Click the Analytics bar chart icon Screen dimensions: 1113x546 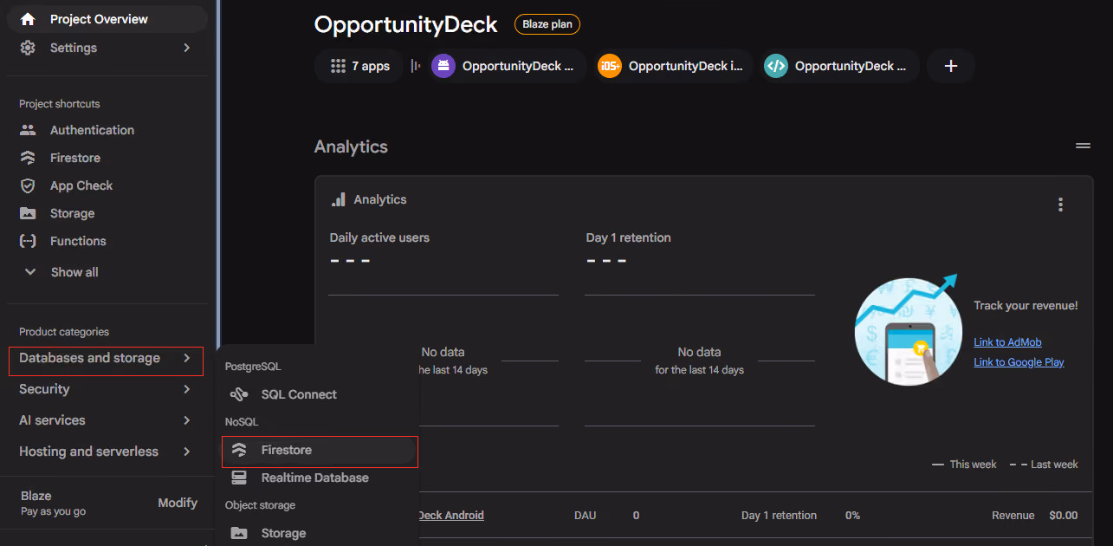pos(339,199)
